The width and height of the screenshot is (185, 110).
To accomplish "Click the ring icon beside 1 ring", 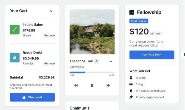I will [x=131, y=84].
